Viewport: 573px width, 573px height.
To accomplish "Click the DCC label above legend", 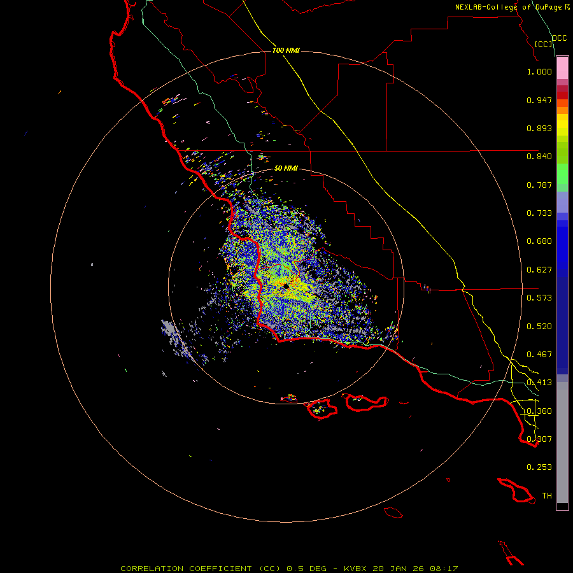I will pyautogui.click(x=560, y=38).
